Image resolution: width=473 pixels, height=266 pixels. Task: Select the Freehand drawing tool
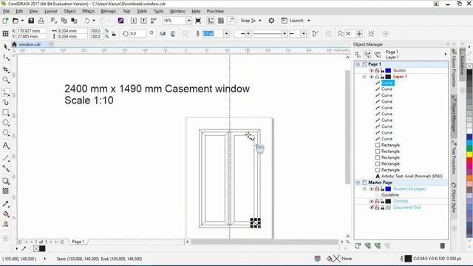[6, 92]
